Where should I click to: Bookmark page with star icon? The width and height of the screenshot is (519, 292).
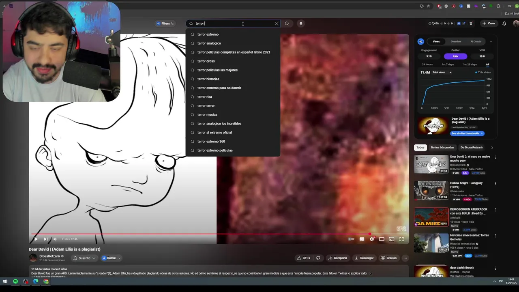(428, 6)
